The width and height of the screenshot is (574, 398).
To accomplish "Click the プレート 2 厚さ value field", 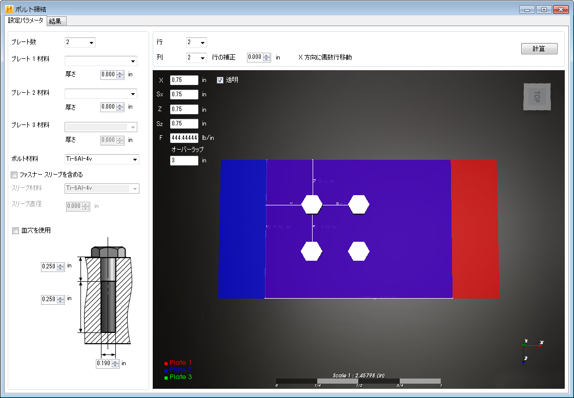I will [x=109, y=107].
